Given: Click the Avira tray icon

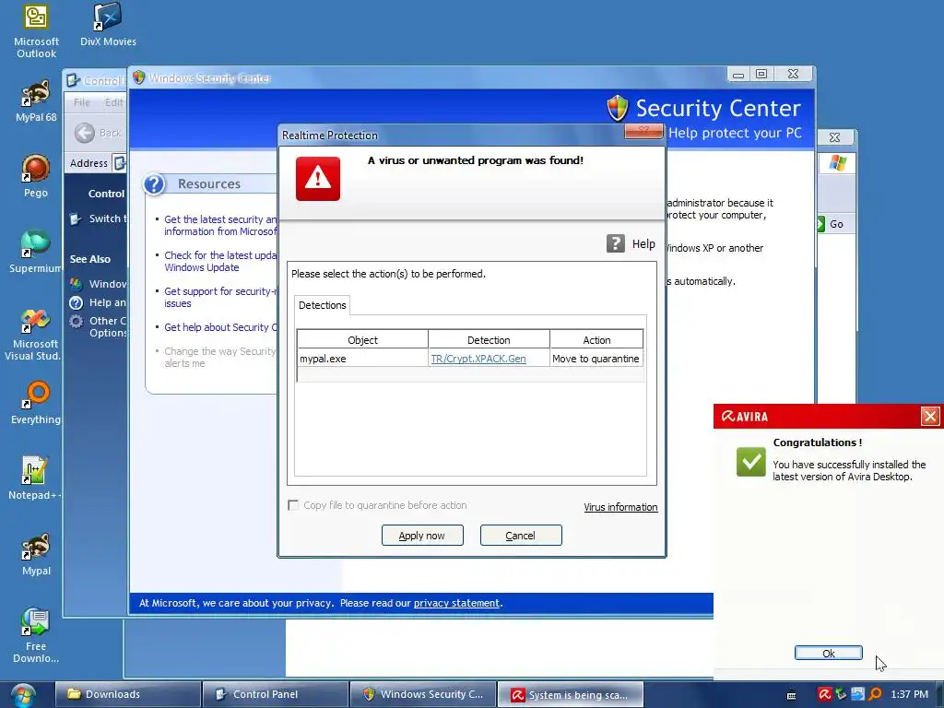Looking at the screenshot, I should click(825, 694).
